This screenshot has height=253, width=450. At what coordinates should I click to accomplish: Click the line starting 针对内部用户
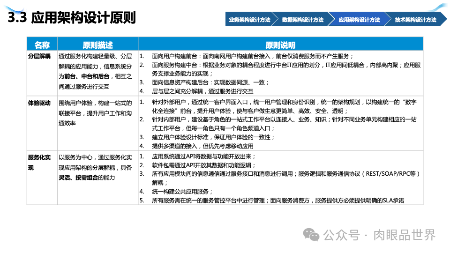285,124
